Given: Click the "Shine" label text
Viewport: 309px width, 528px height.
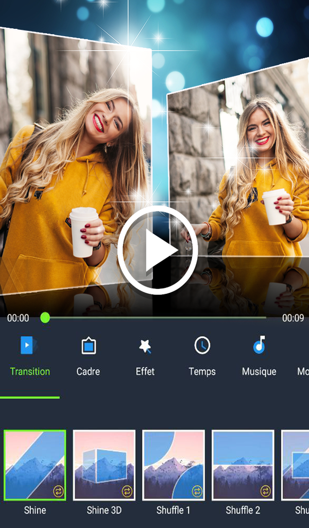Looking at the screenshot, I should tap(35, 510).
